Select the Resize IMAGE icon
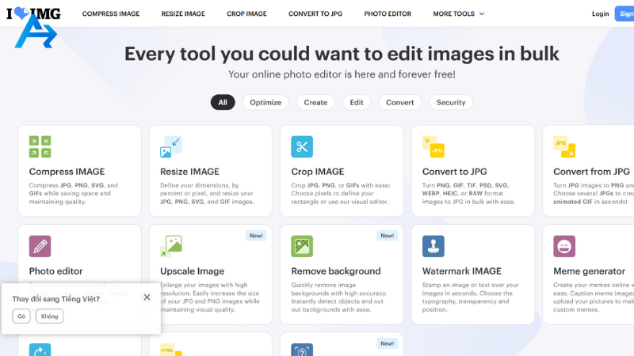The height and width of the screenshot is (356, 634). tap(171, 146)
